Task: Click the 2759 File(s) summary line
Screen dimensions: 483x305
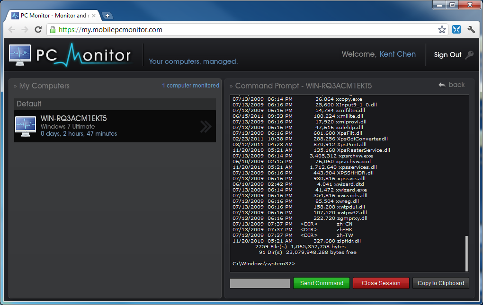Action: 300,246
